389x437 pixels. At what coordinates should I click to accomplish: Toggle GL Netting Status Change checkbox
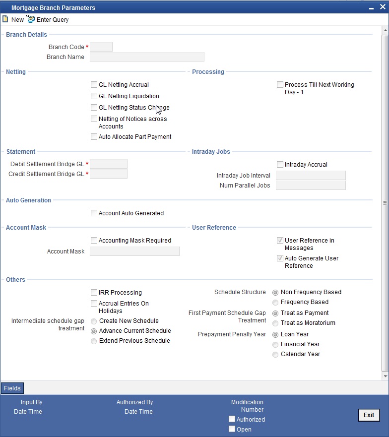(94, 107)
